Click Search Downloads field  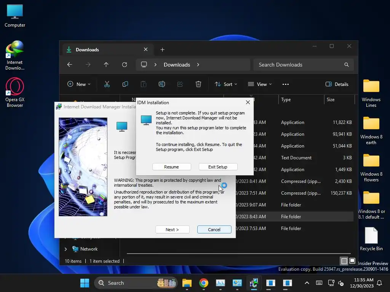(304, 65)
